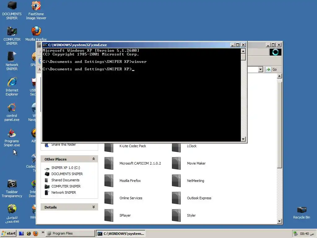
Task: Collapse the Other Places panel
Action: click(93, 159)
